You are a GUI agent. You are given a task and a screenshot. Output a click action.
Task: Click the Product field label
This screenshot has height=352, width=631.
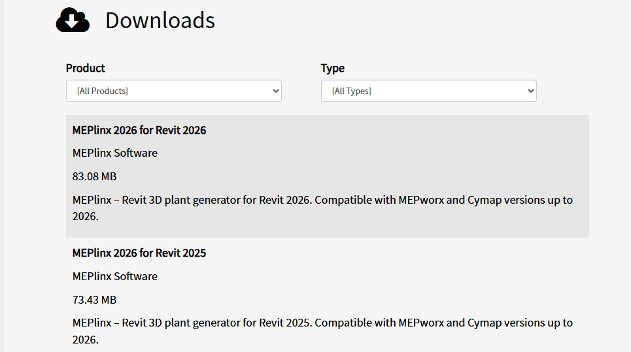85,69
